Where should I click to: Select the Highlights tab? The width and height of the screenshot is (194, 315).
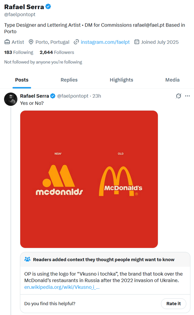pyautogui.click(x=121, y=80)
